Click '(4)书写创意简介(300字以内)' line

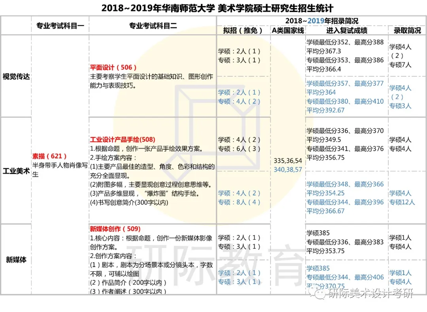pos(129,203)
